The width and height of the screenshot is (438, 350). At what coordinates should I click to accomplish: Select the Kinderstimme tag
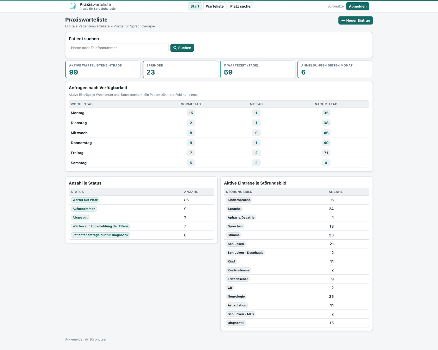pyautogui.click(x=239, y=270)
